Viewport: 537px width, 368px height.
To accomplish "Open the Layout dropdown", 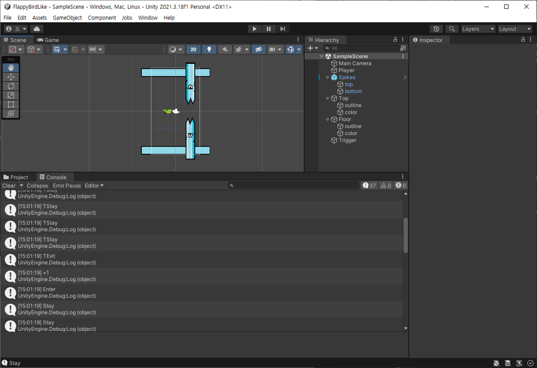I will pyautogui.click(x=514, y=29).
